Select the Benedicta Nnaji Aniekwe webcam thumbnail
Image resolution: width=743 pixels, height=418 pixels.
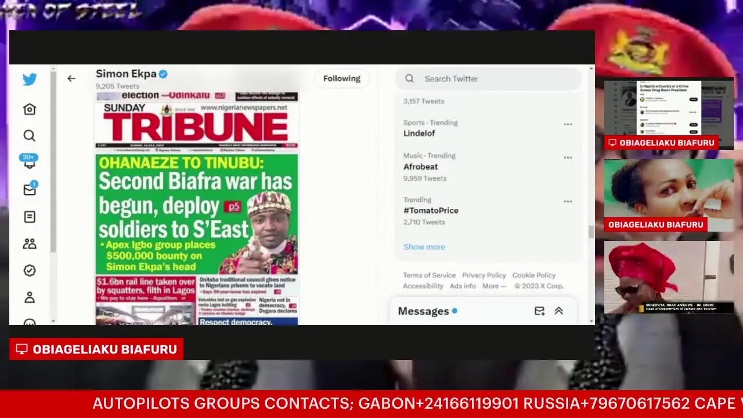(669, 278)
